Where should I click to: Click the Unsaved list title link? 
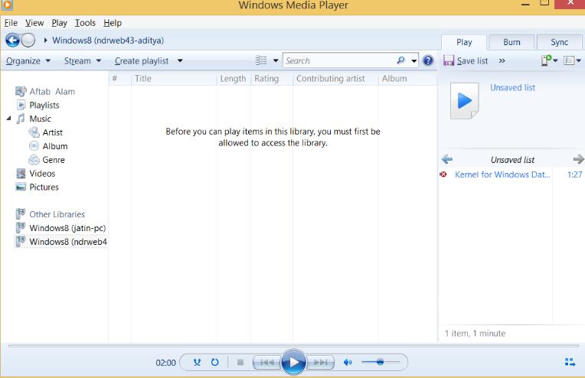pos(512,87)
